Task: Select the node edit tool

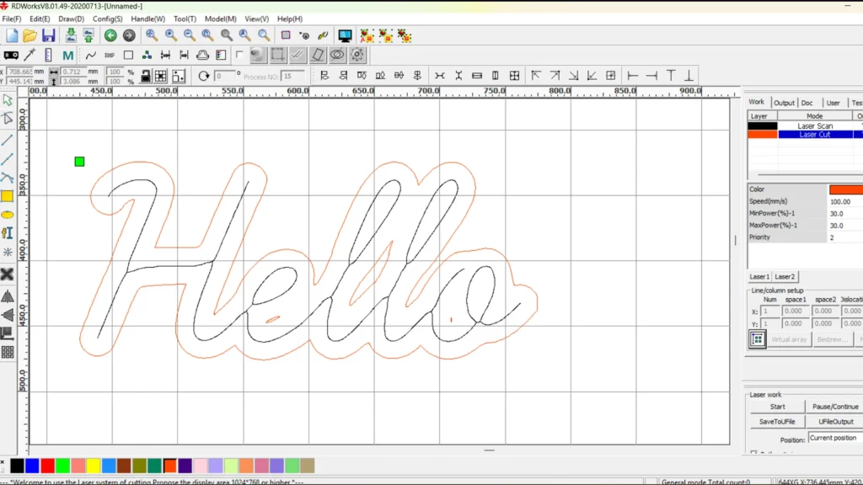Action: tap(8, 119)
